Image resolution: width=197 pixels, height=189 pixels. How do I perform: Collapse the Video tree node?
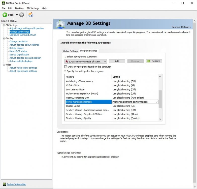coord(4,65)
